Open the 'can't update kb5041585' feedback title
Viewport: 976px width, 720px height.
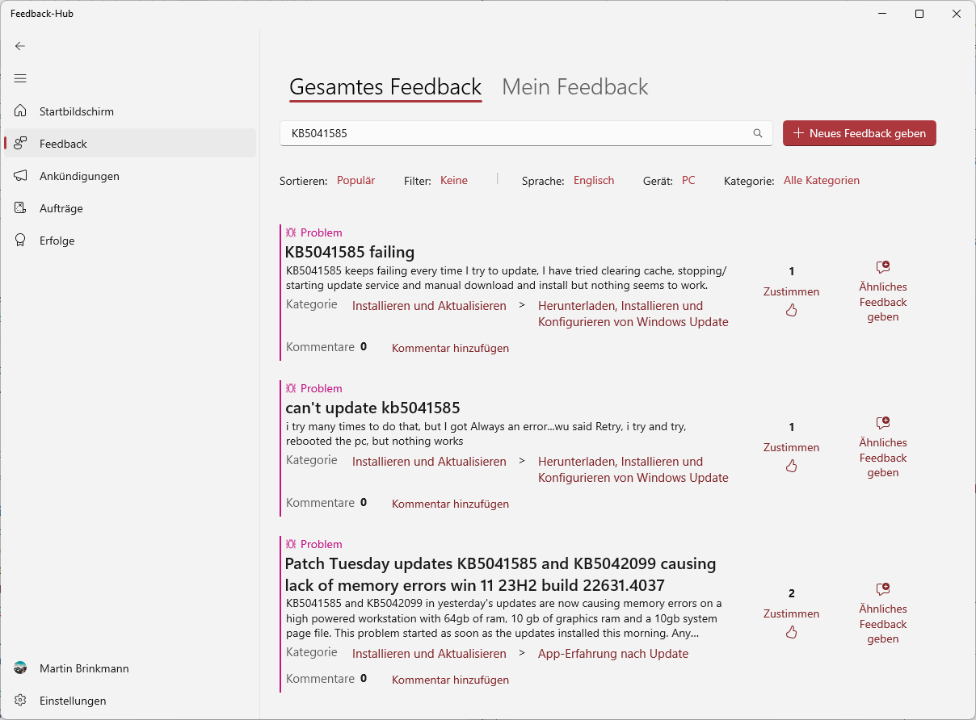click(372, 408)
